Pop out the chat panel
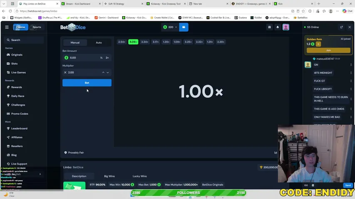This screenshot has width=355, height=199. (341, 27)
